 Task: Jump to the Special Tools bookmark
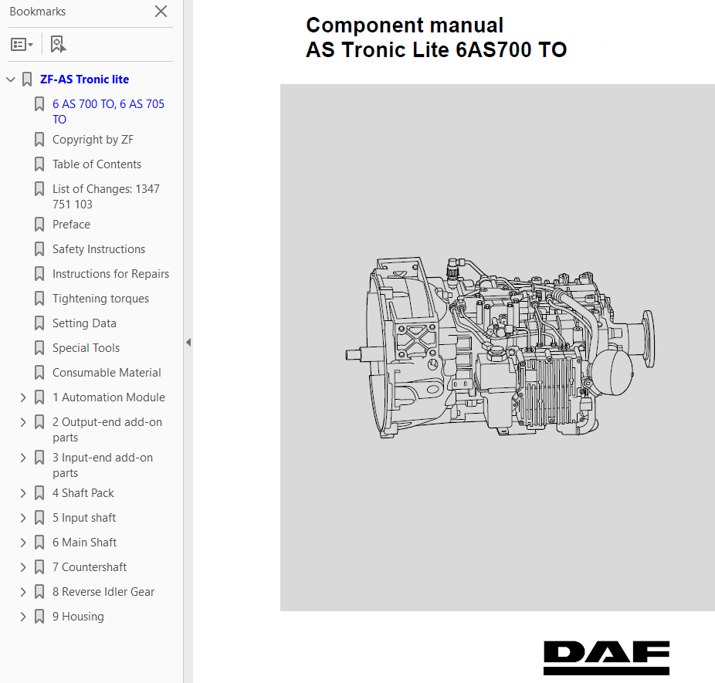(x=86, y=348)
